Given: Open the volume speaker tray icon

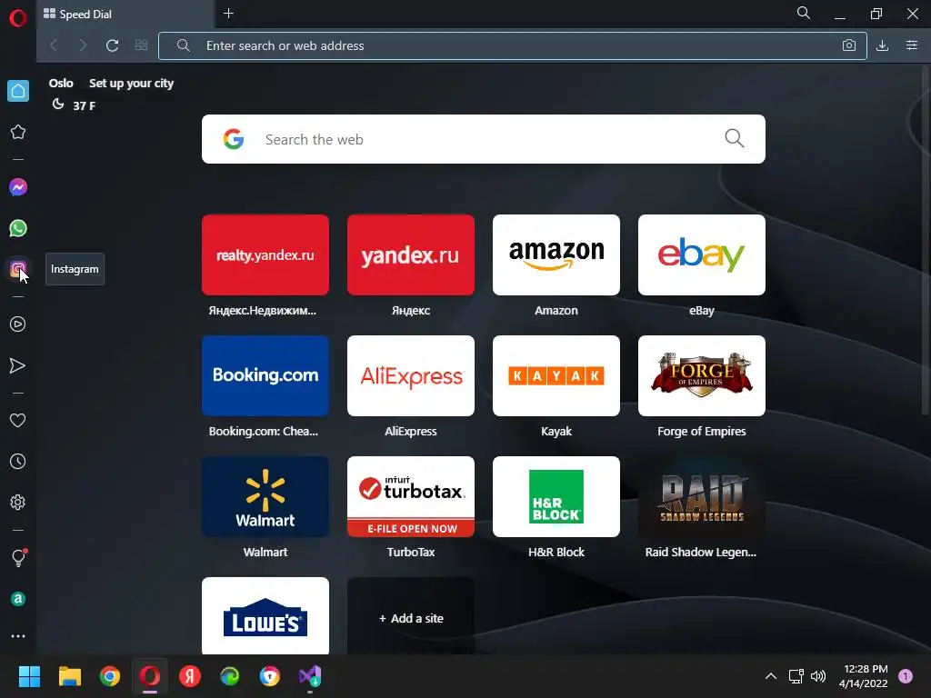Looking at the screenshot, I should pos(818,676).
